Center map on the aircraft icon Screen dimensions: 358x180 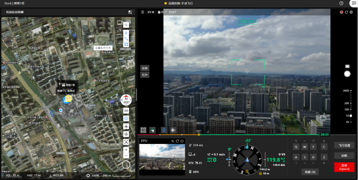click(x=126, y=126)
